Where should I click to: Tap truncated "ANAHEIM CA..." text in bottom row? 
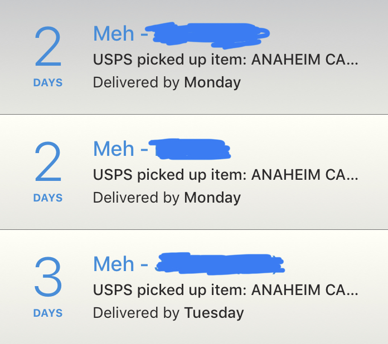(305, 290)
